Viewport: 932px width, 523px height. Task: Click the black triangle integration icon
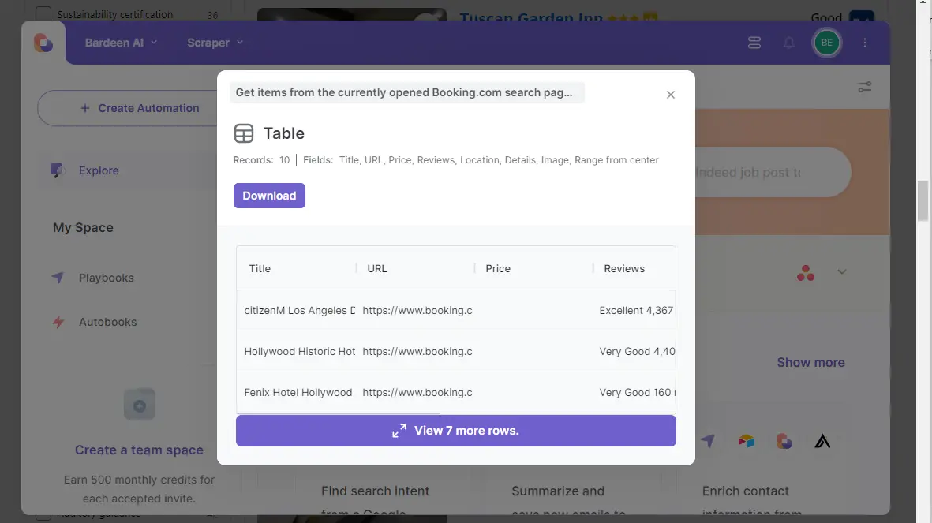coord(822,441)
